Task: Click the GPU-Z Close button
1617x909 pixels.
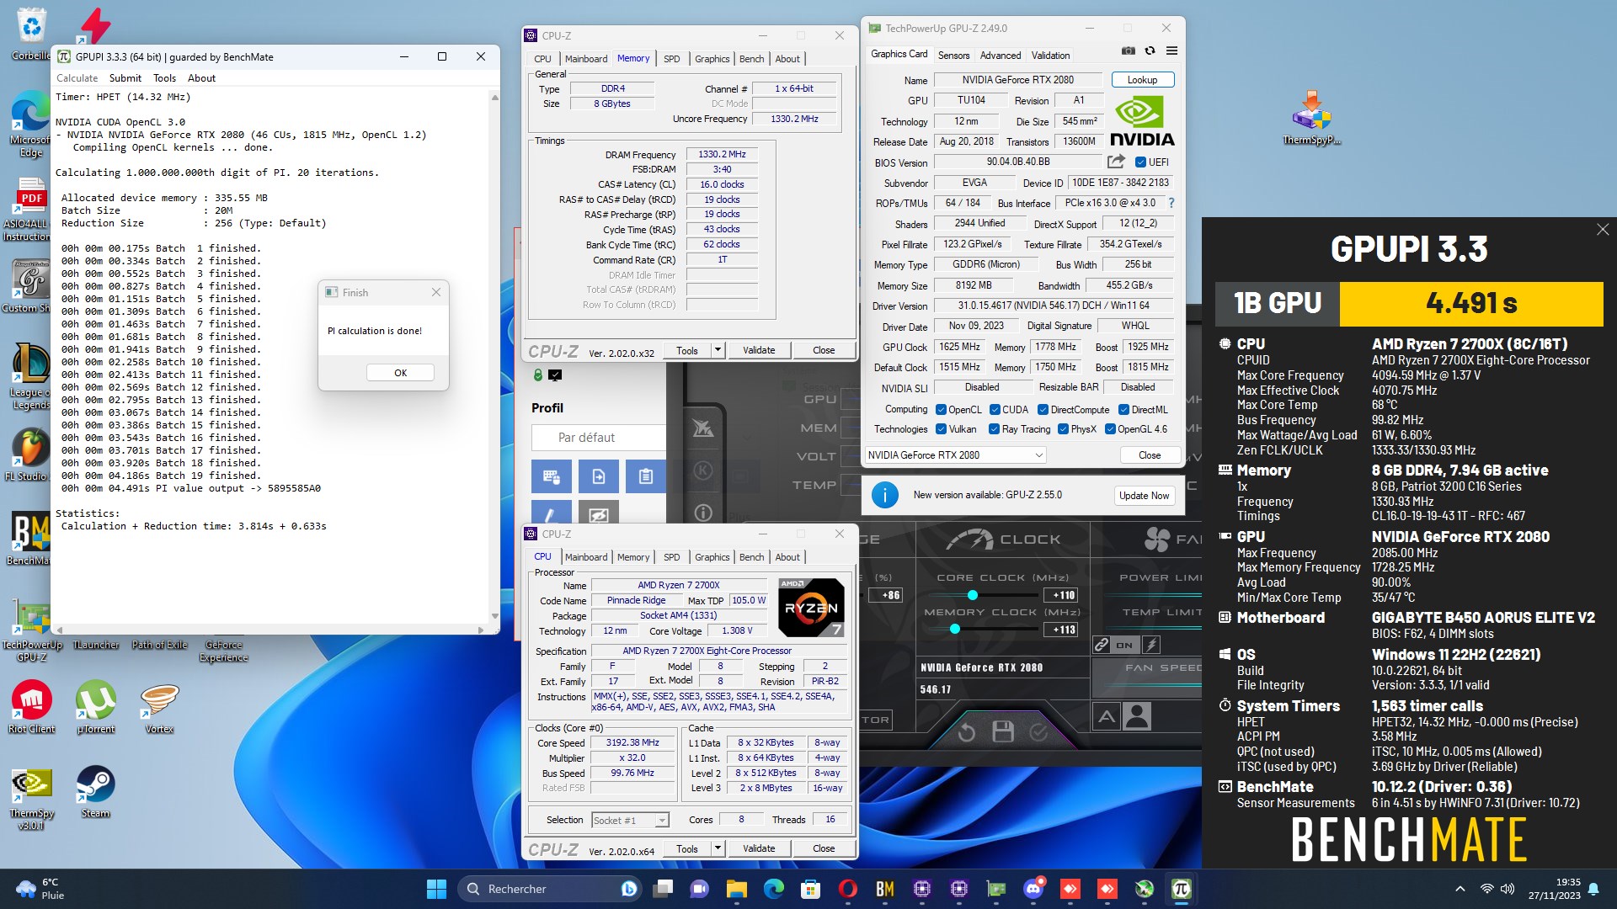Action: 1150,455
